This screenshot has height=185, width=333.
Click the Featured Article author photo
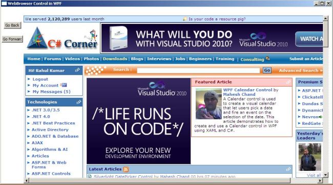[209, 103]
